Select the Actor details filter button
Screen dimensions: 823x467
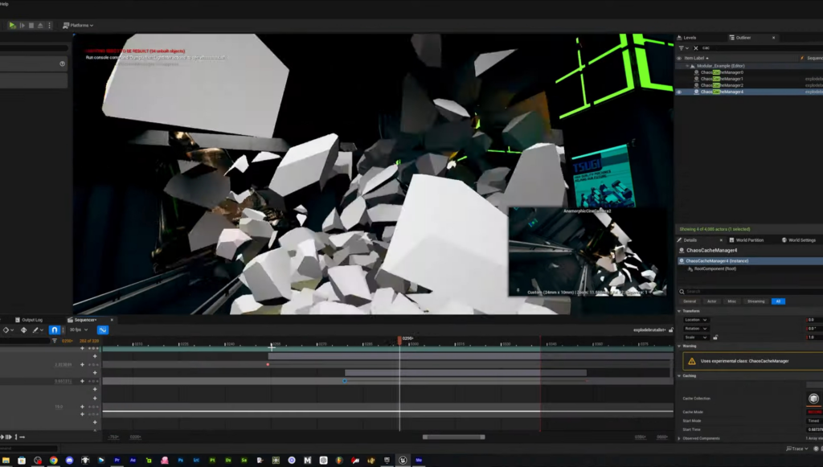(x=711, y=301)
